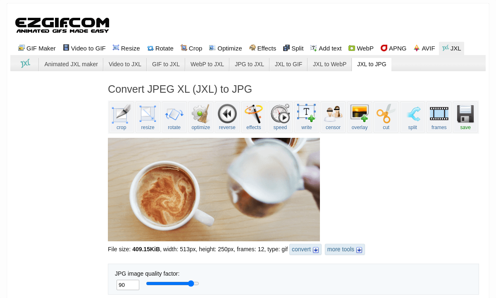Open the WebP menu item

coord(360,48)
